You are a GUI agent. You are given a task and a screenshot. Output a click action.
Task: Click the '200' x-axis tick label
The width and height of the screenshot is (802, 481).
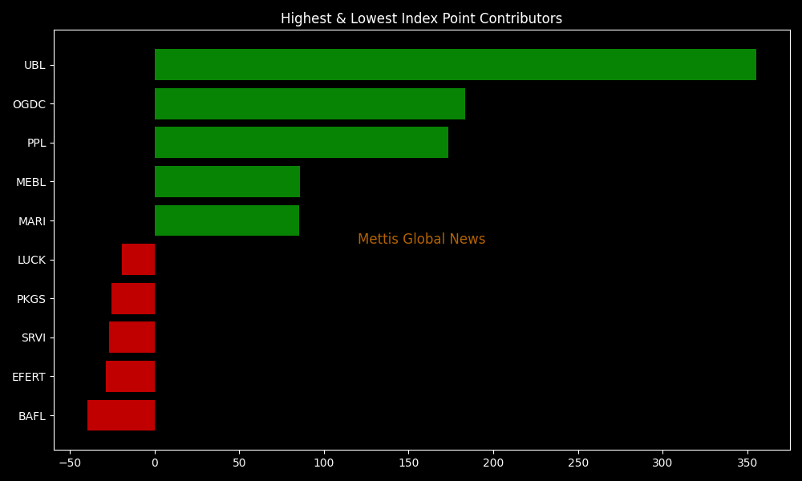coord(493,463)
